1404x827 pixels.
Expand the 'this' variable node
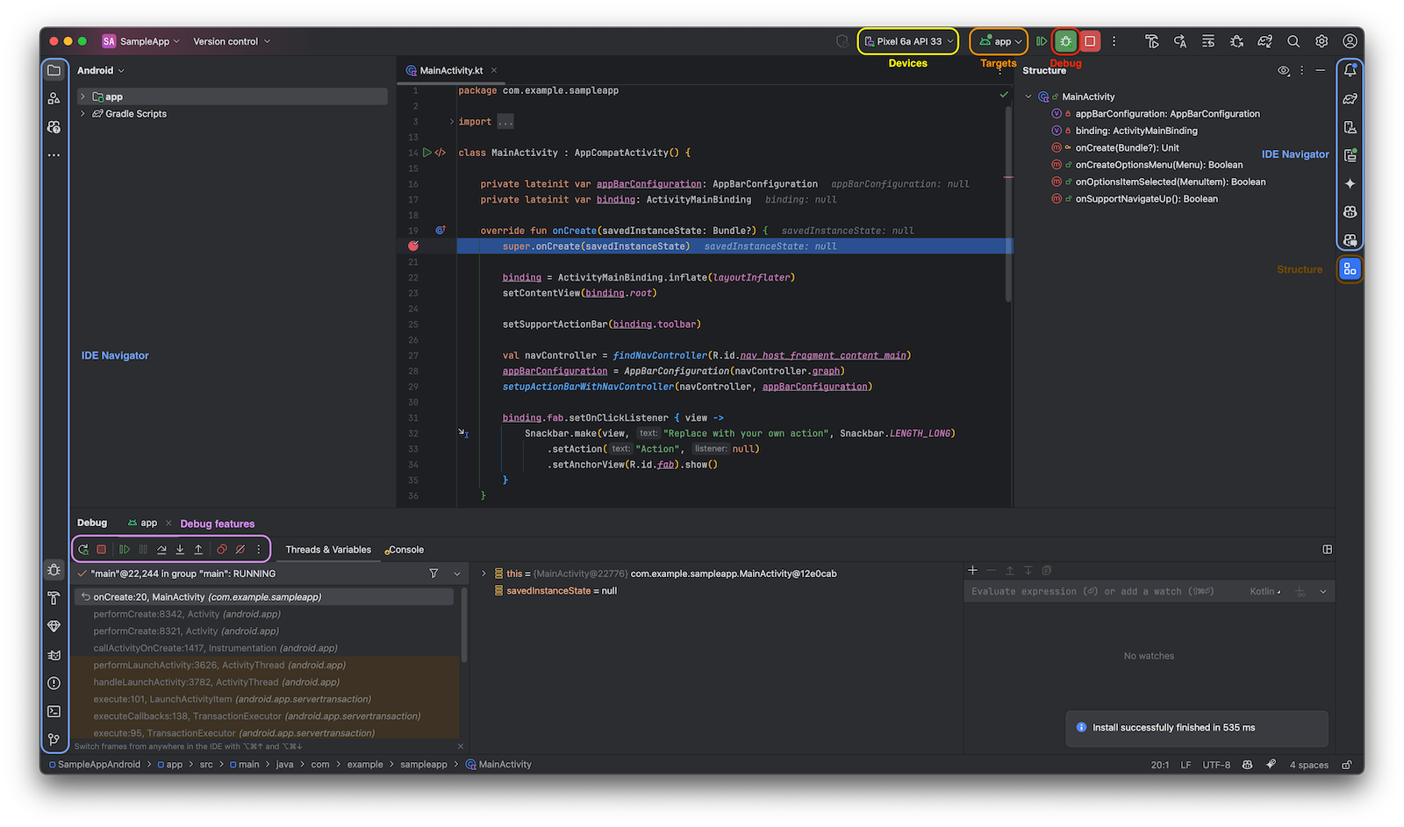click(x=484, y=574)
